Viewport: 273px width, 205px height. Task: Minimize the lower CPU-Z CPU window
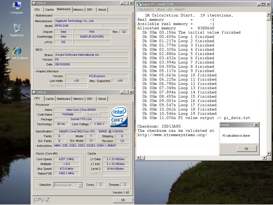[122, 92]
